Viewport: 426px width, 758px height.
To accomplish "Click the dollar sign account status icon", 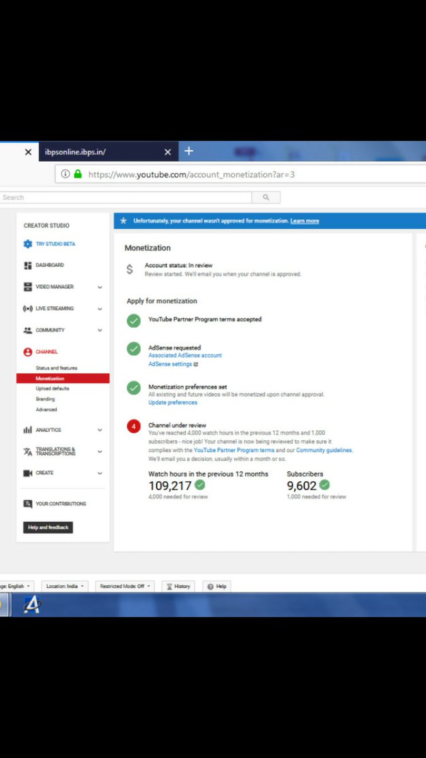I will click(x=130, y=270).
